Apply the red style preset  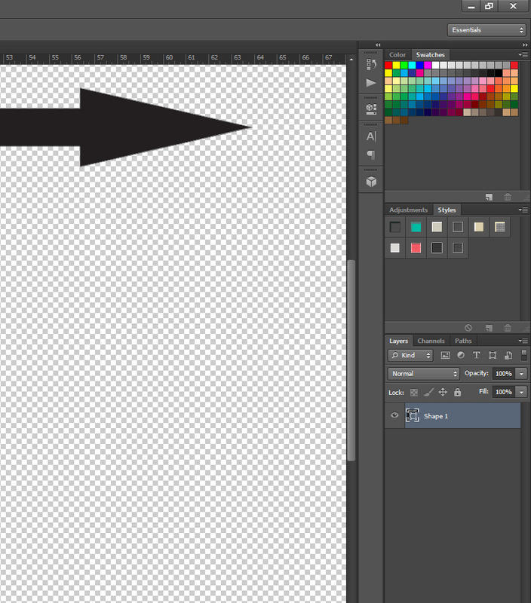click(x=416, y=248)
